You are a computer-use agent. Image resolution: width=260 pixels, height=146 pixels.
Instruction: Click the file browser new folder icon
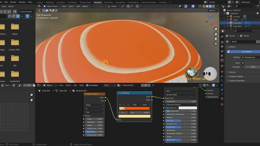pos(15,12)
